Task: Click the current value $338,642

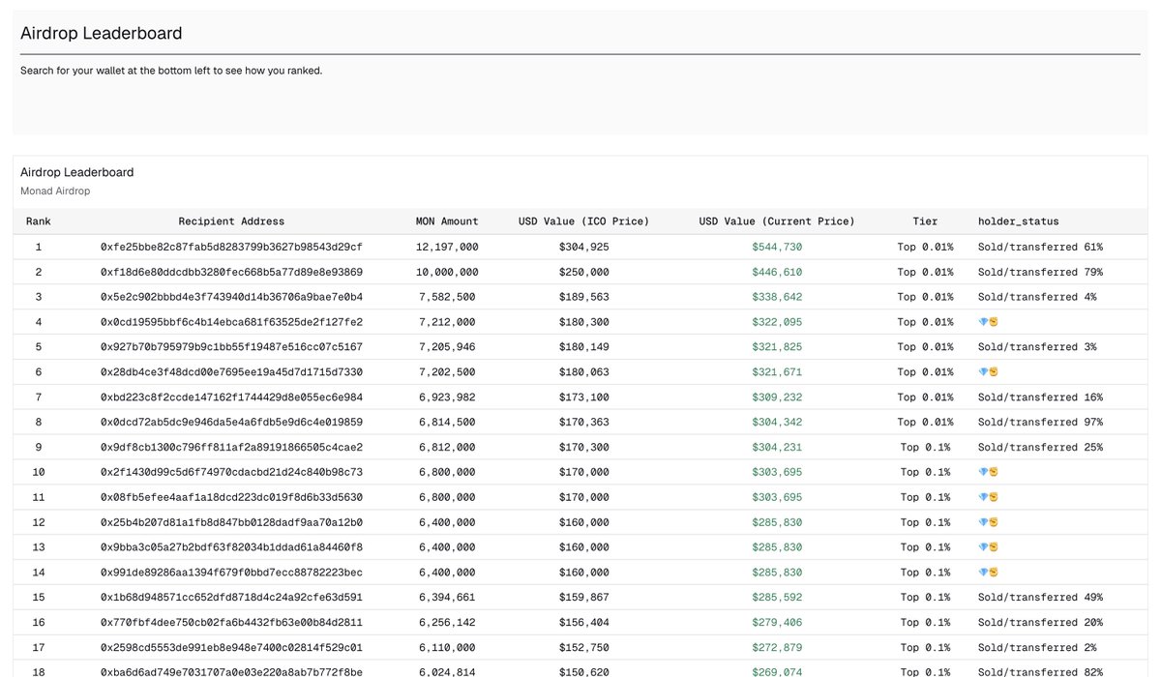Action: point(777,297)
